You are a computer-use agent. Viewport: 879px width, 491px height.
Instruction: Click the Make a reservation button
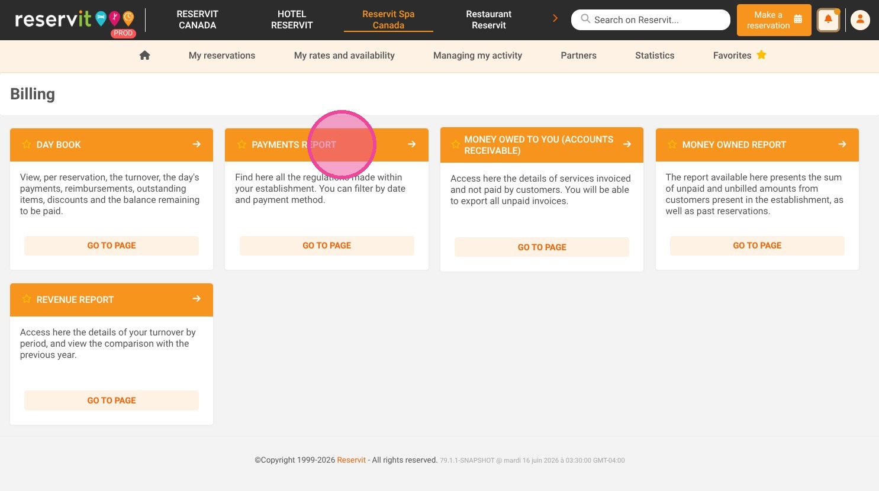tap(774, 20)
